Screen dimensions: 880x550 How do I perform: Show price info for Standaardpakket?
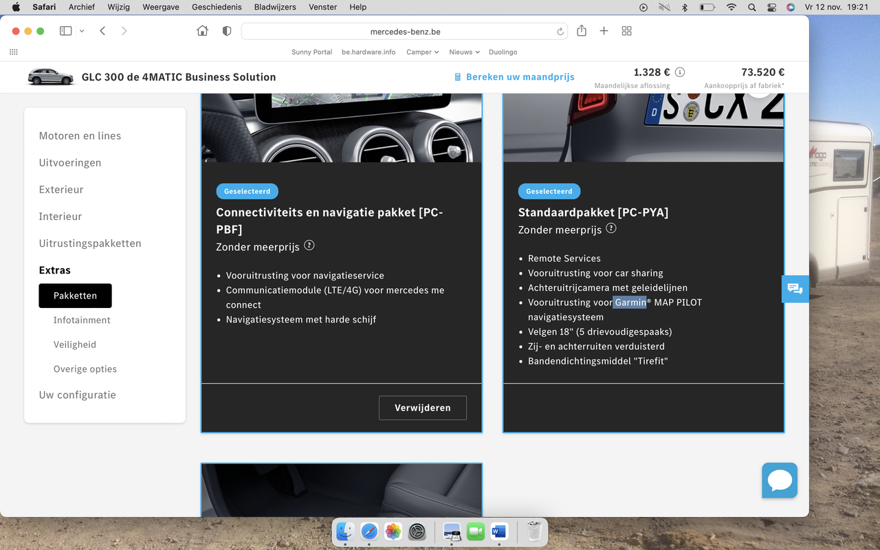coord(611,228)
